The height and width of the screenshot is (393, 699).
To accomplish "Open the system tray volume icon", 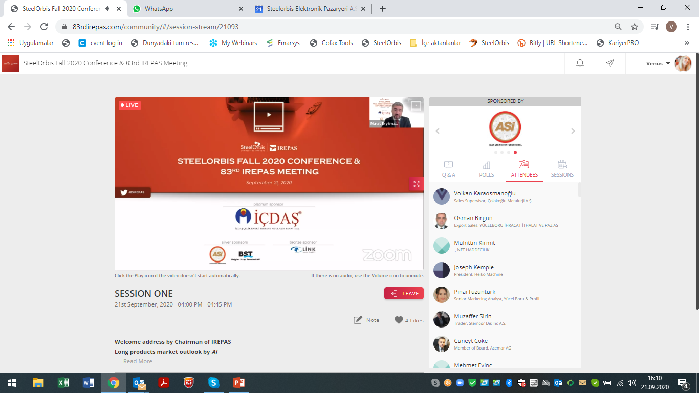I will click(x=632, y=383).
